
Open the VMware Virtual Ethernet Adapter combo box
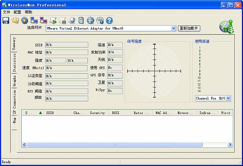pos(111,28)
